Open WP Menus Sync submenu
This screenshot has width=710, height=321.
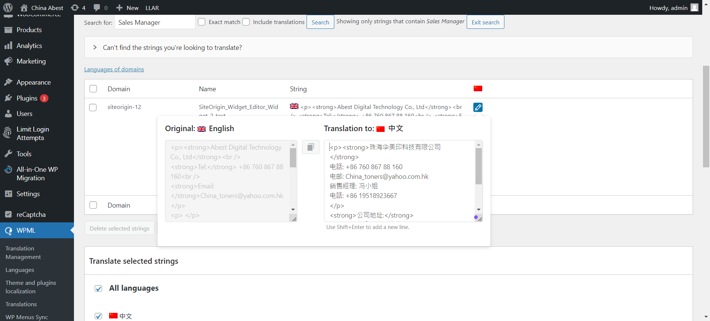(27, 317)
